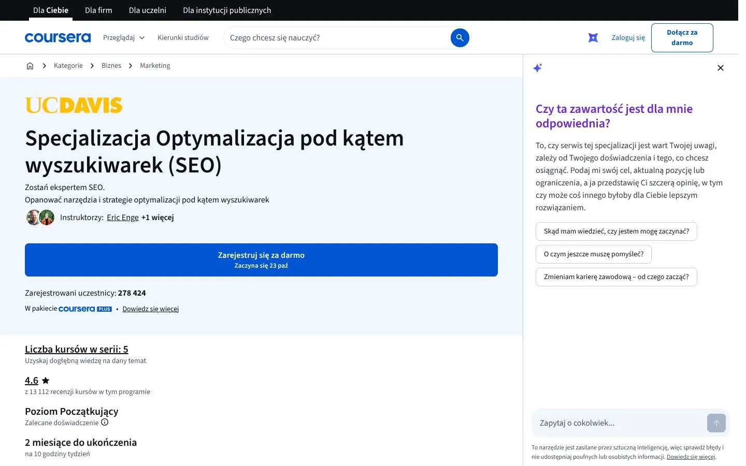This screenshot has width=746, height=466.
Task: Switch to the Dla firm tab
Action: (98, 10)
